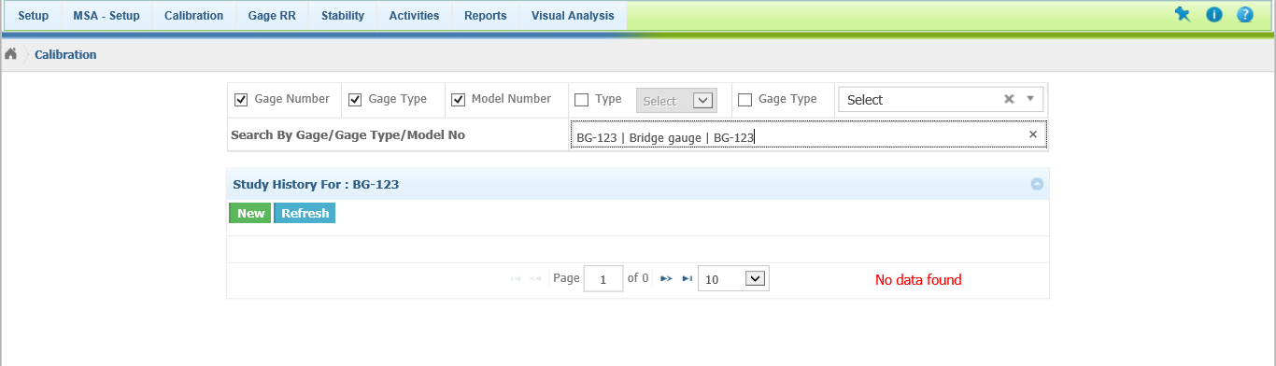Click the Refresh button
The image size is (1276, 366).
pos(305,213)
